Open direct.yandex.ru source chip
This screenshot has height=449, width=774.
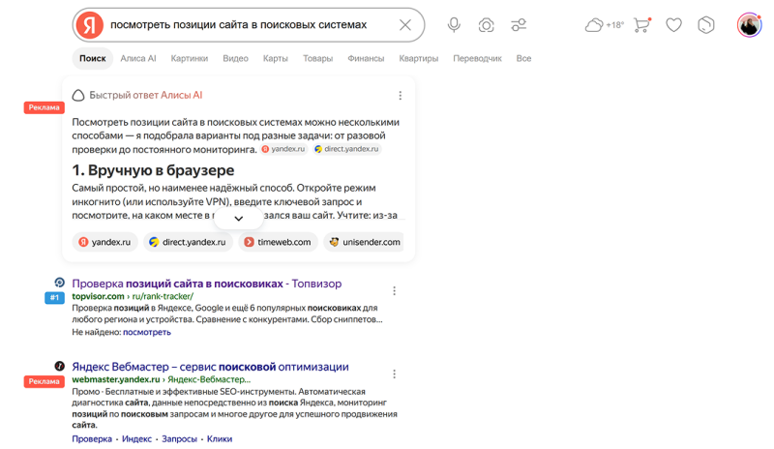[x=188, y=242]
